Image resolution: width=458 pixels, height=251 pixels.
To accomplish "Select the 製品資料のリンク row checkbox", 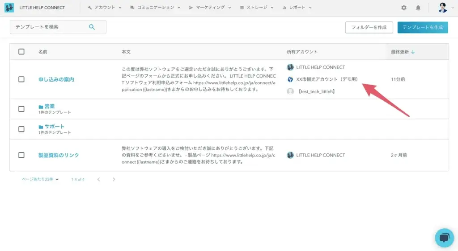I will (x=21, y=155).
